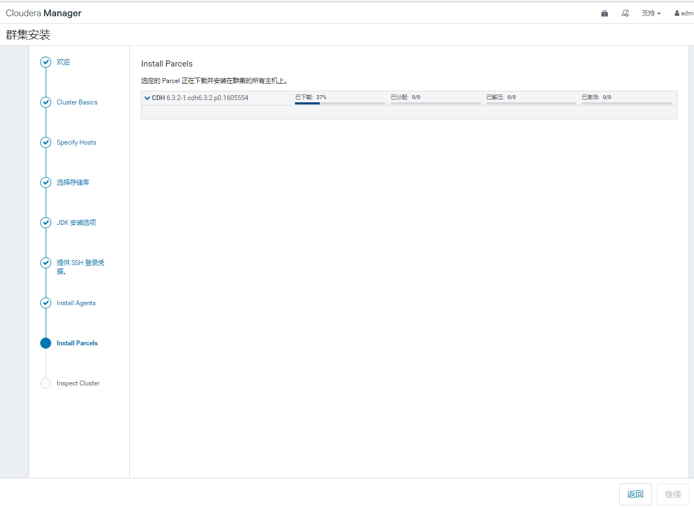Click the checkmark circle beside 欢迎
Image resolution: width=694 pixels, height=507 pixels.
click(x=46, y=62)
